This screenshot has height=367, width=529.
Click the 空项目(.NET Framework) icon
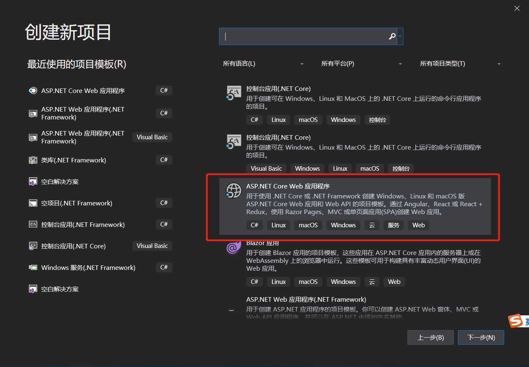33,203
